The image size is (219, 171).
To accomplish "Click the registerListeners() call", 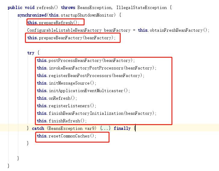I will 71,106.
